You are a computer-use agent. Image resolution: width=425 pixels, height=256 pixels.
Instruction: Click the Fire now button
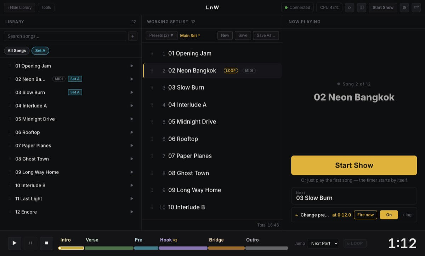[365, 215]
